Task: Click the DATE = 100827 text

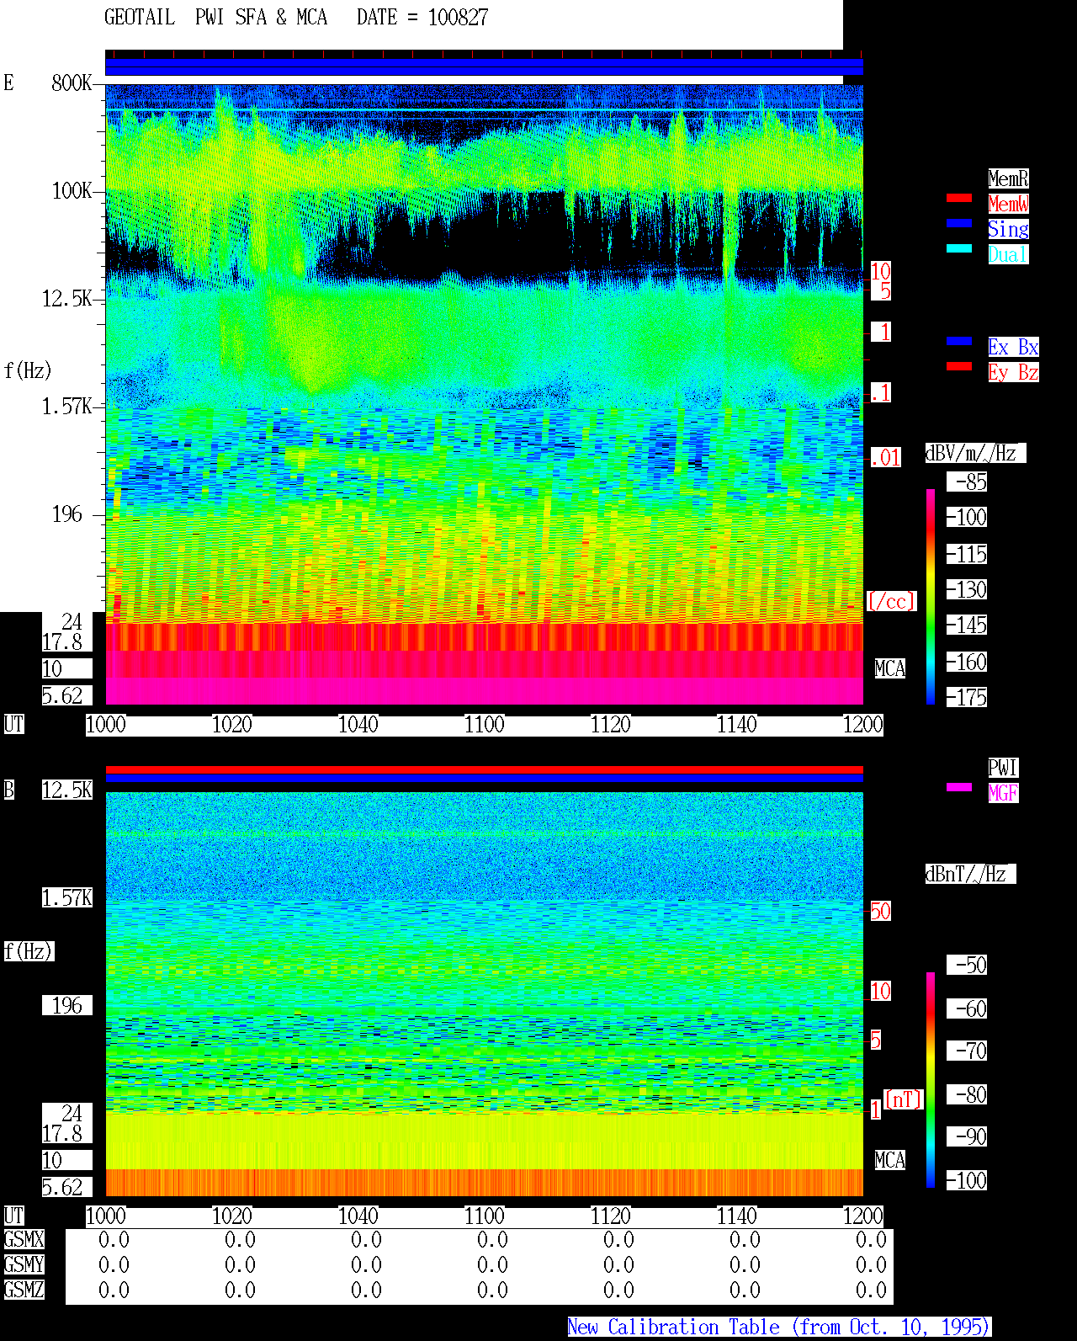Action: point(422,18)
